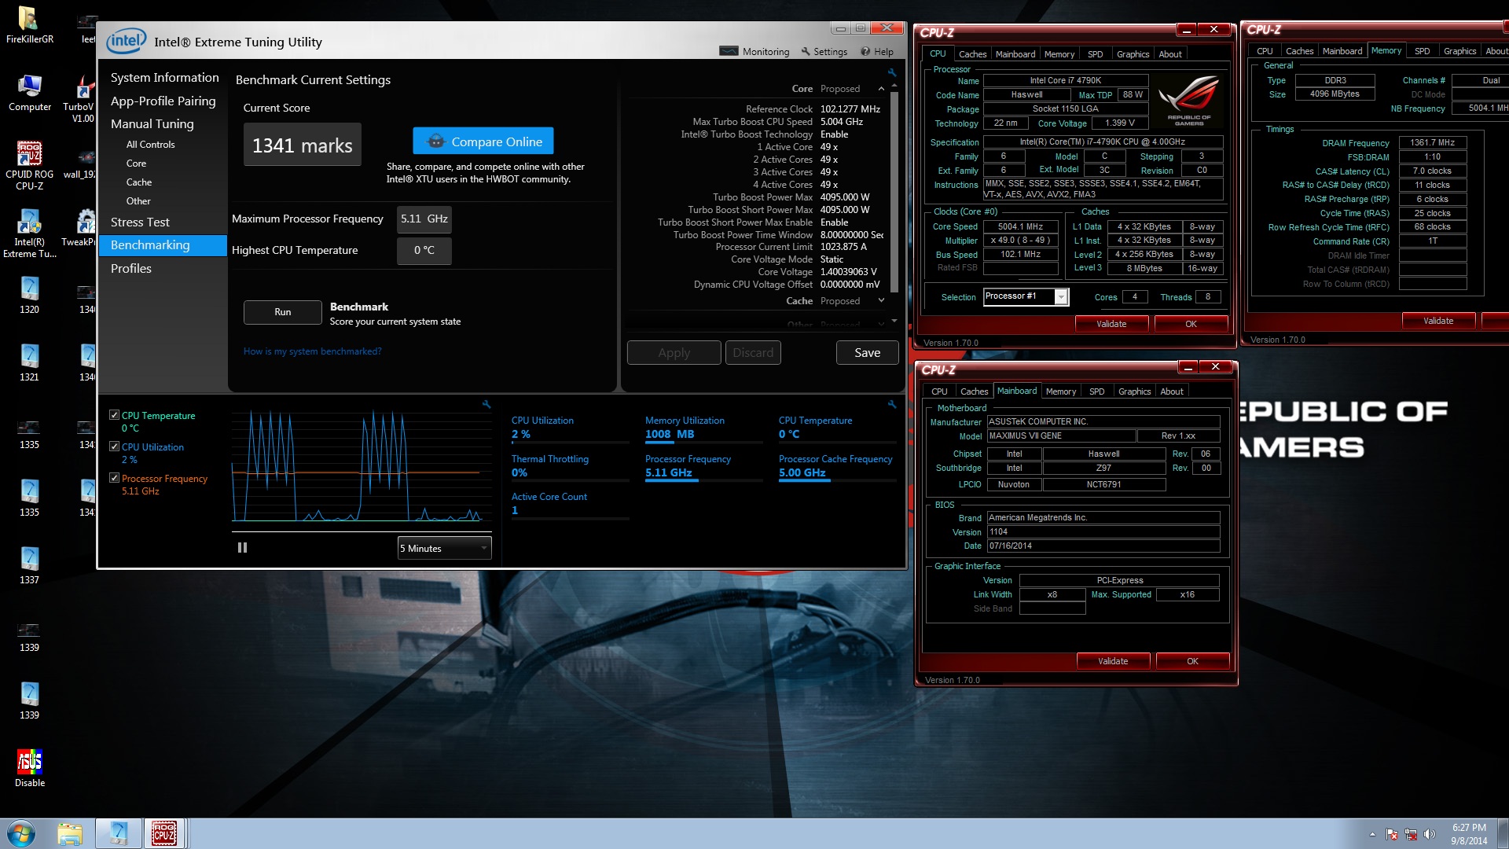The image size is (1509, 849).
Task: Collapse the Core Proposed settings section
Action: 881,89
